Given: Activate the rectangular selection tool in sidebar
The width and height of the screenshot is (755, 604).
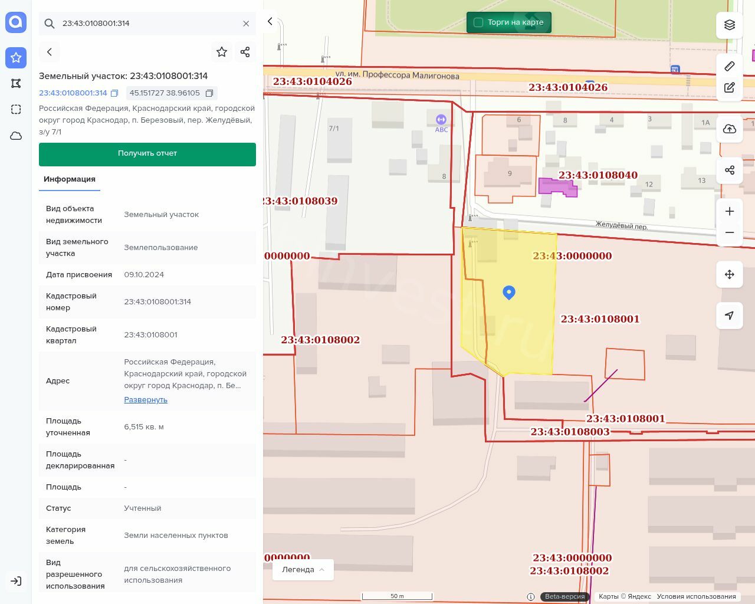Looking at the screenshot, I should [x=16, y=109].
